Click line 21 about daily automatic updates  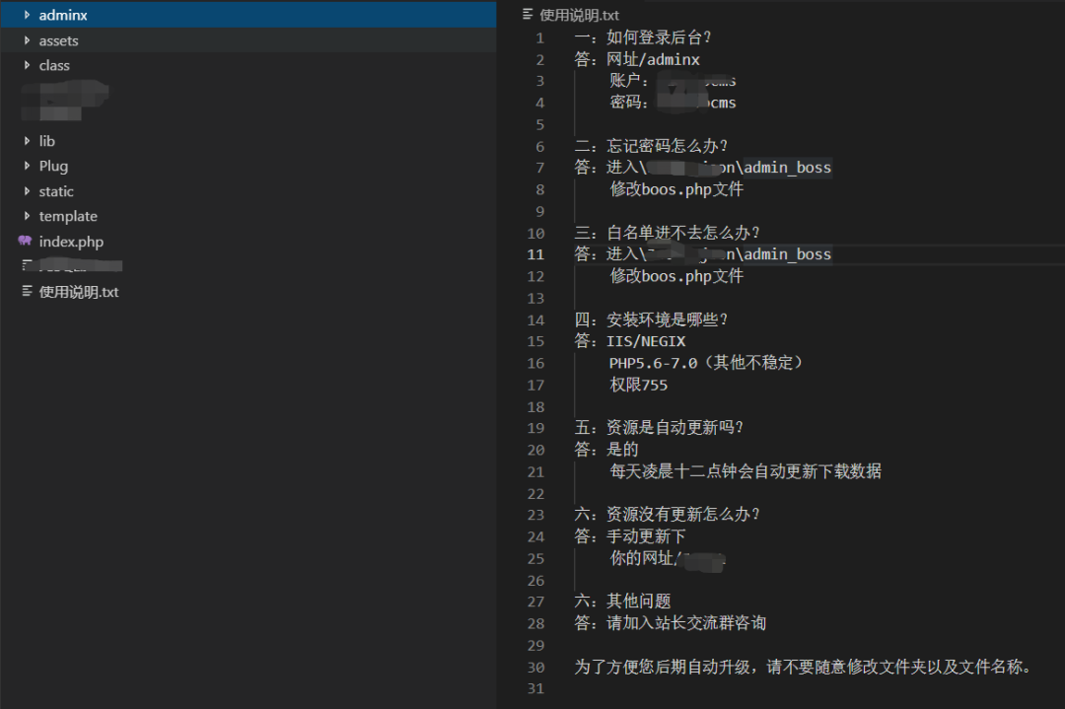pos(745,471)
